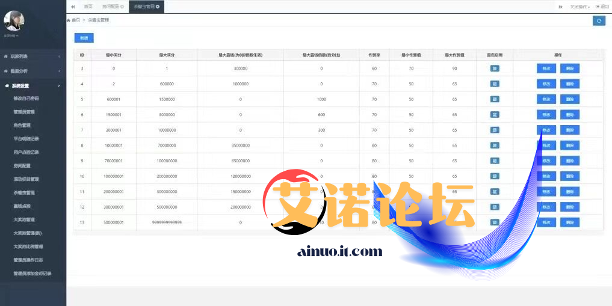
Task: Click the 9999999999999 max-score cell
Action: click(x=167, y=222)
